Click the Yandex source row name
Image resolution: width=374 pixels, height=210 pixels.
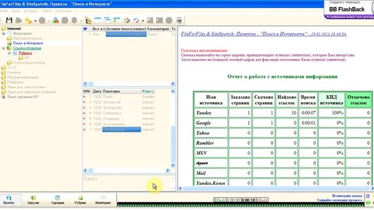(204, 113)
